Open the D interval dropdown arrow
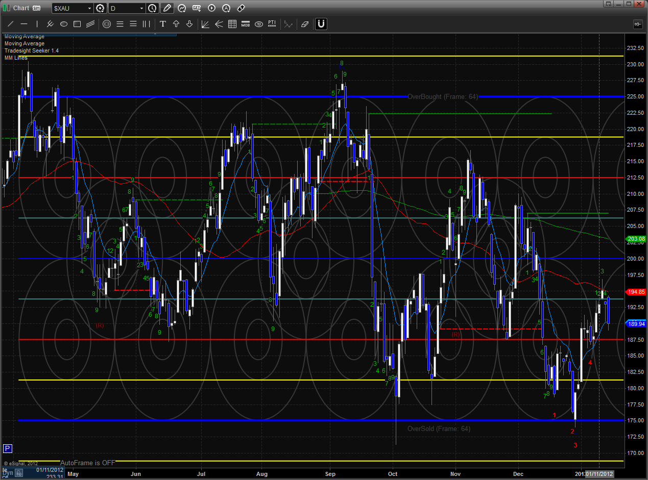The height and width of the screenshot is (480, 648). 141,8
